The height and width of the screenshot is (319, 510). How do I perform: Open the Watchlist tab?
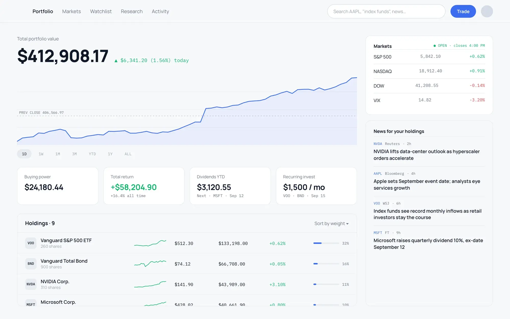[101, 11]
